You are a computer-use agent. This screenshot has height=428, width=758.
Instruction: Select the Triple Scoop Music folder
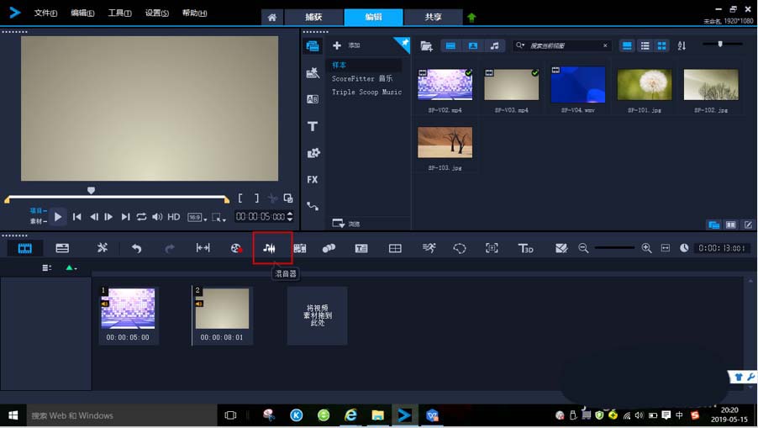pos(366,92)
